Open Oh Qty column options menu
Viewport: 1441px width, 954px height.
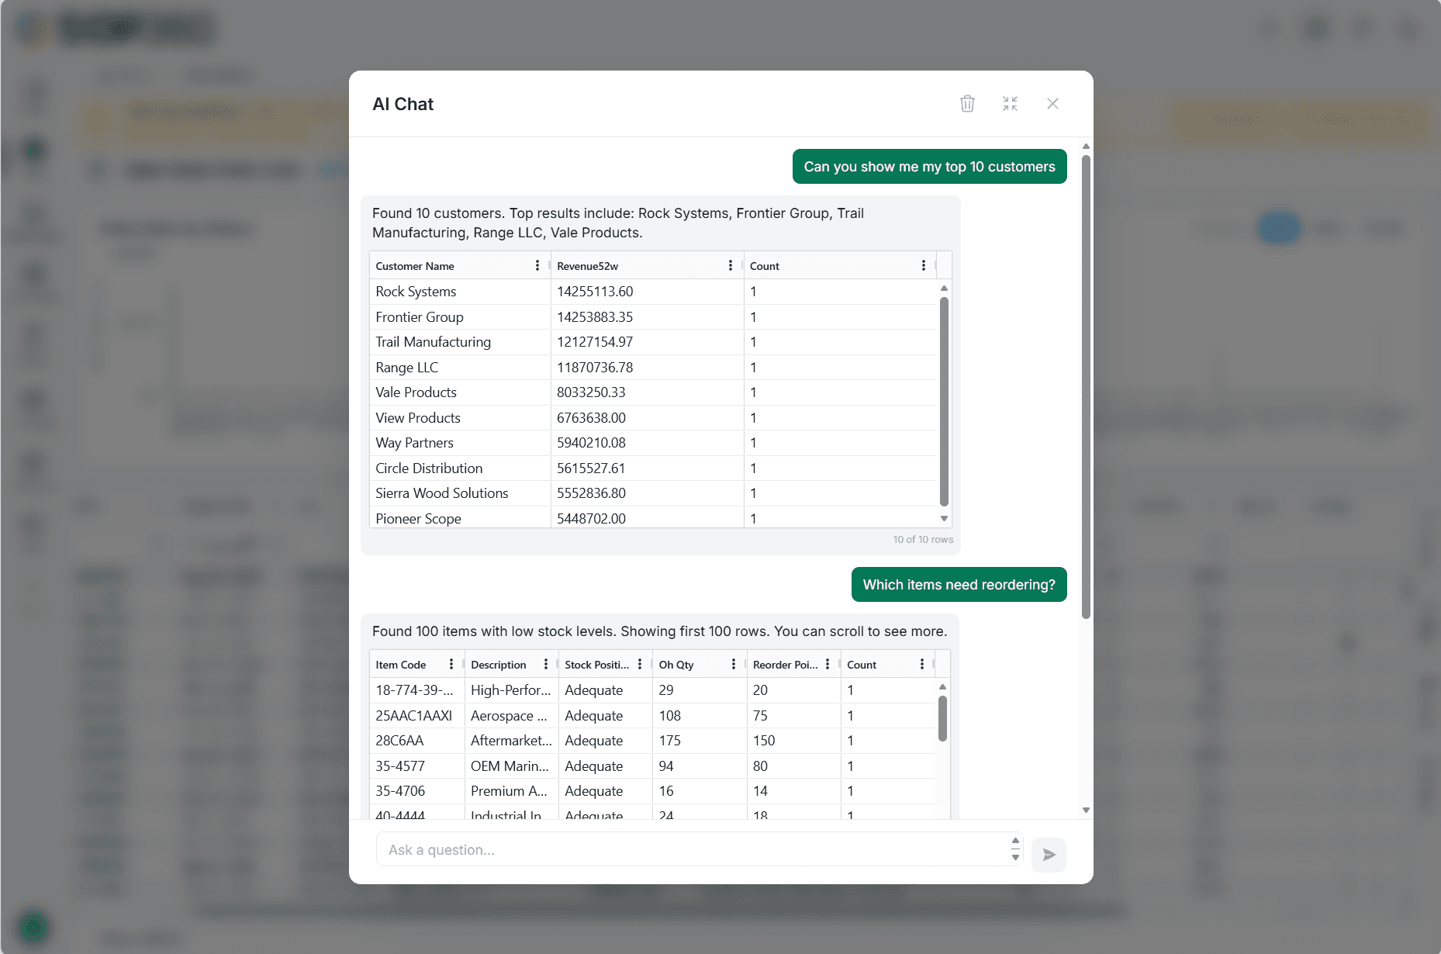[x=734, y=665]
